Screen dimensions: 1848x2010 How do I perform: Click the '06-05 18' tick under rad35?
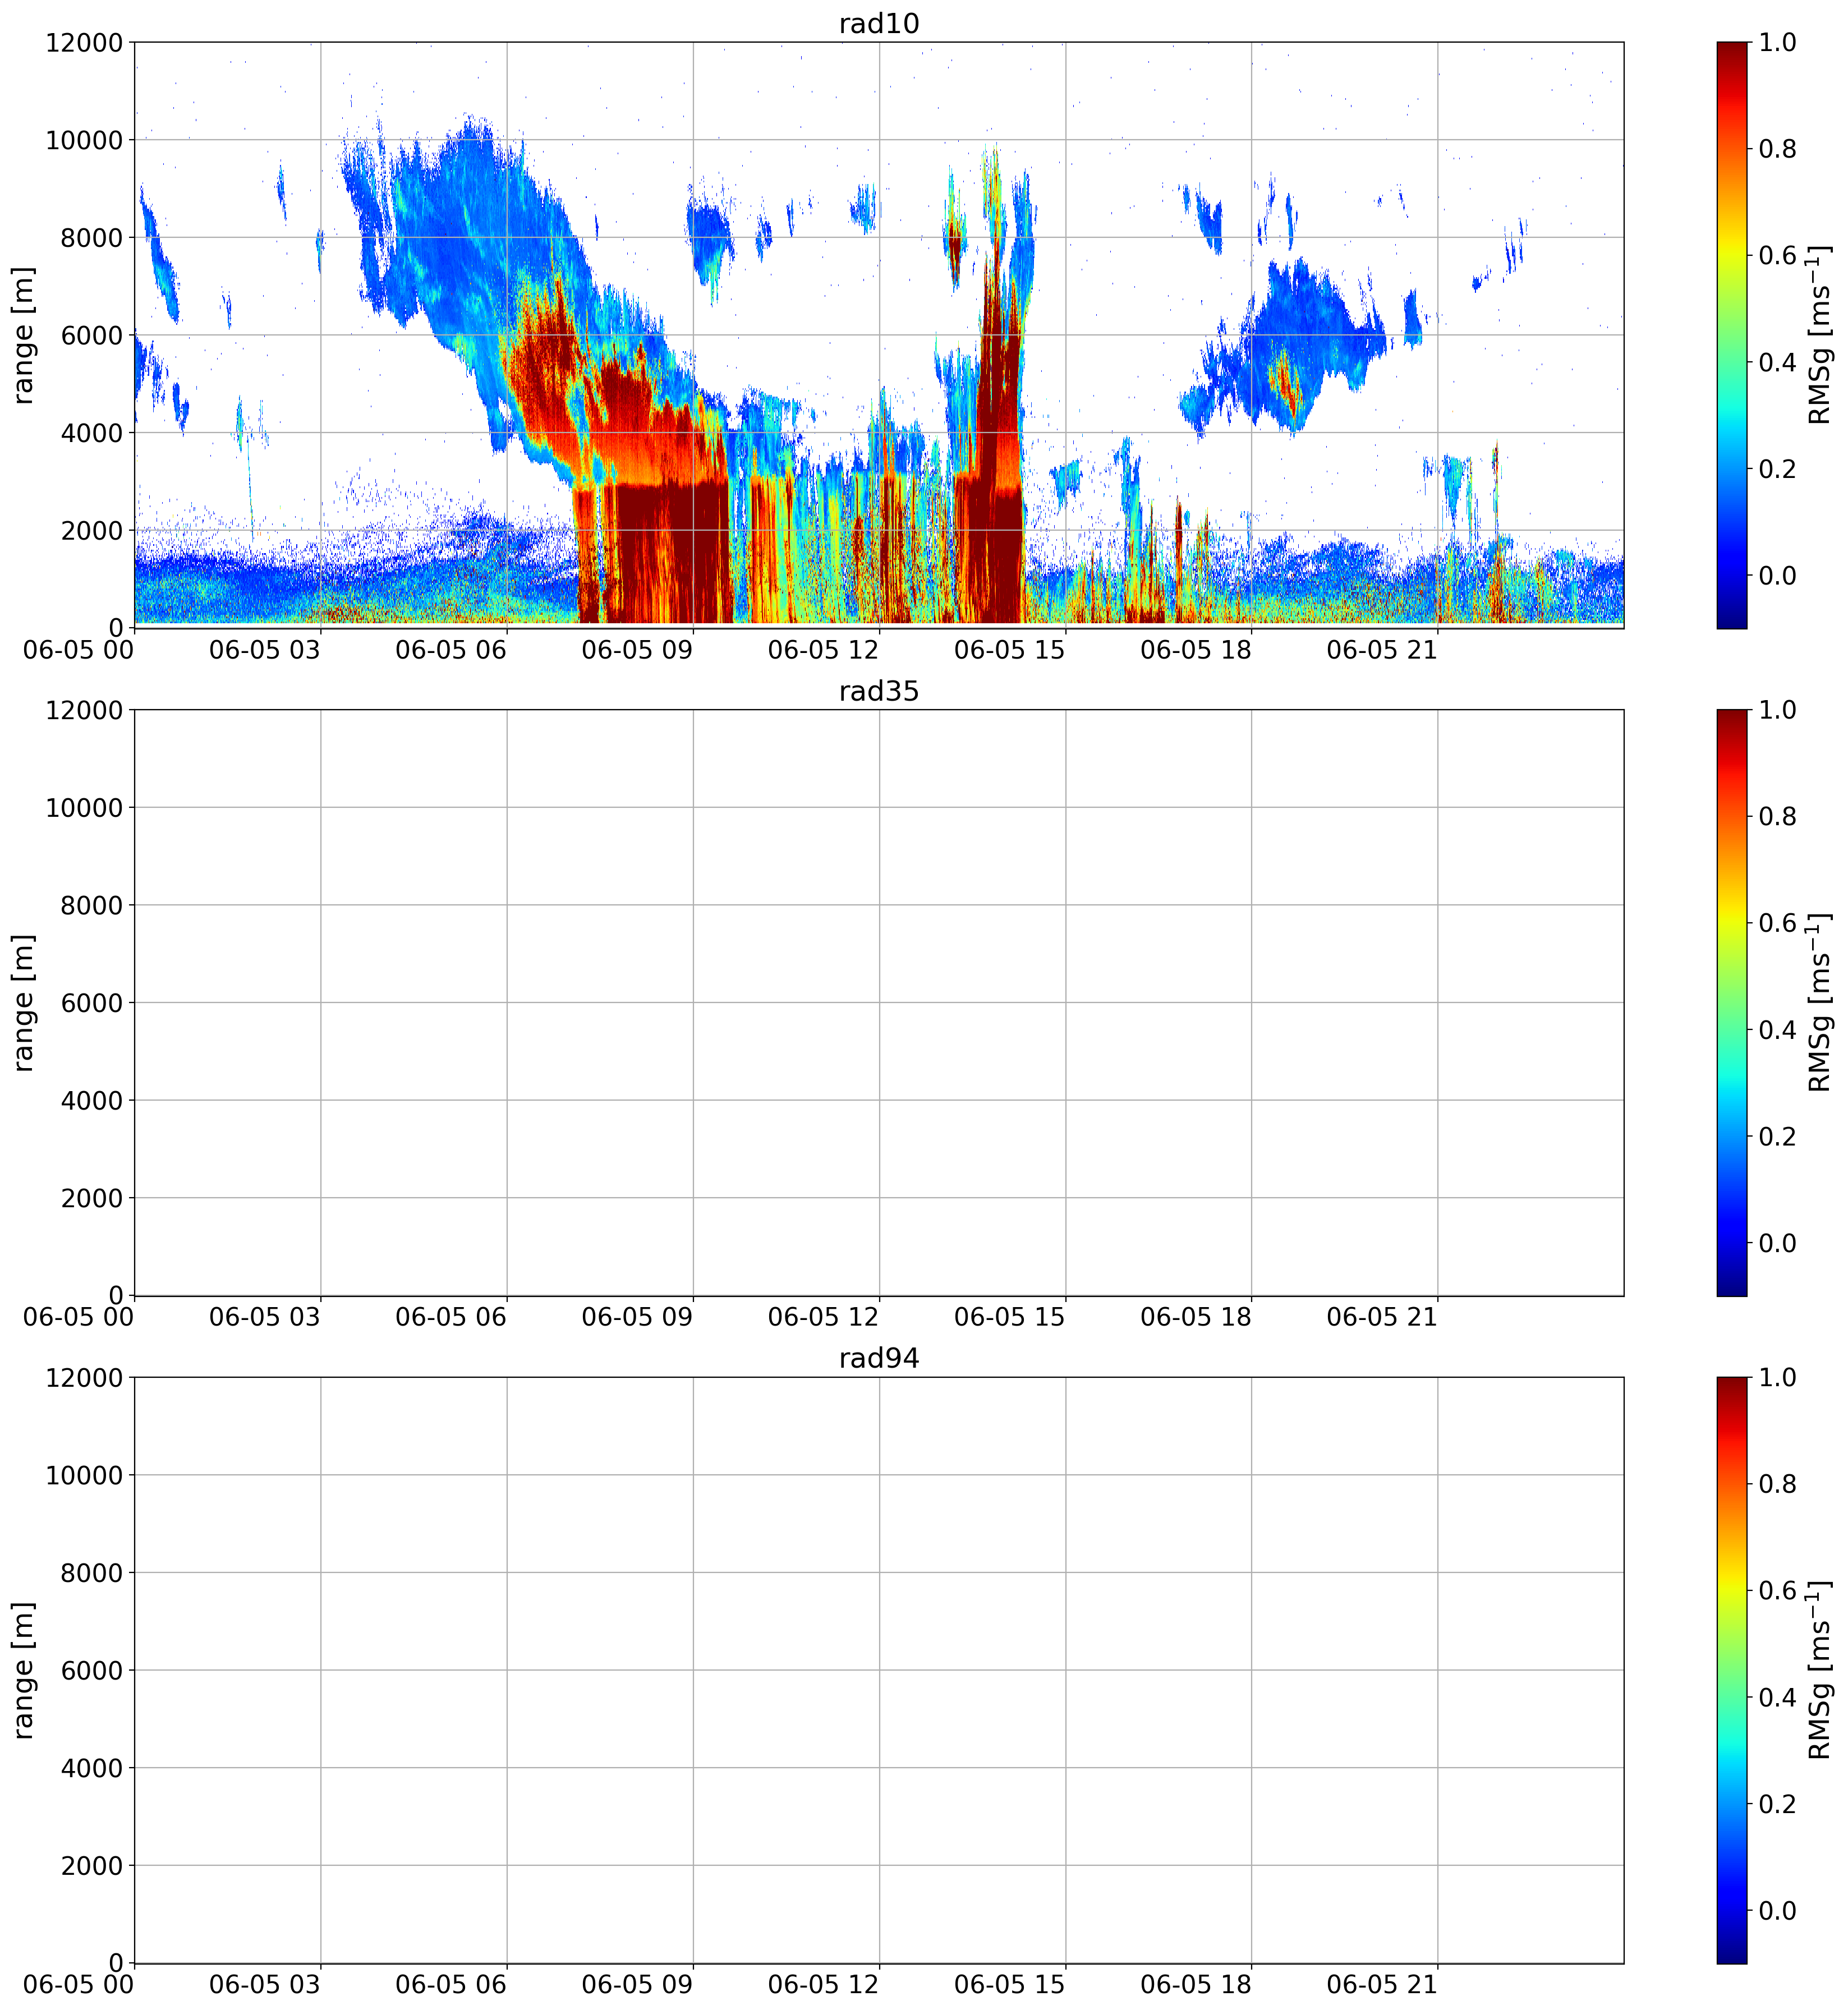pyautogui.click(x=1196, y=1317)
